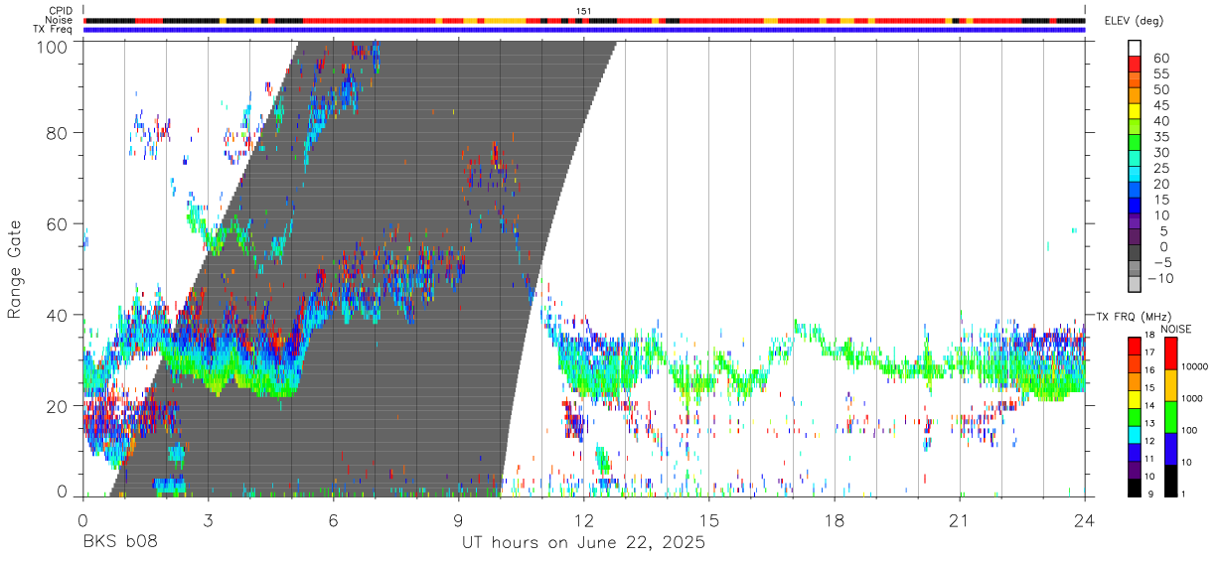Click the '9' tick on UT hours axis
This screenshot has width=1220, height=563.
click(458, 520)
